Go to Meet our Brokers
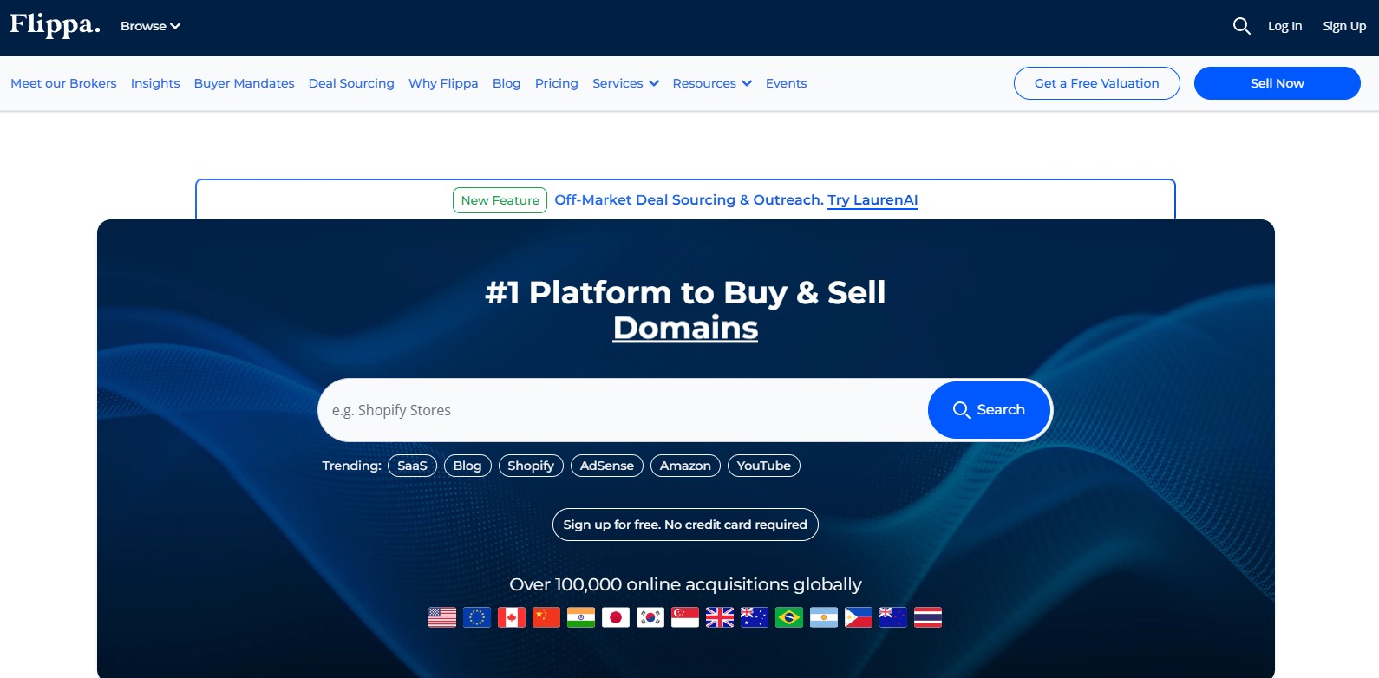Viewport: 1379px width, 678px height. coord(63,83)
